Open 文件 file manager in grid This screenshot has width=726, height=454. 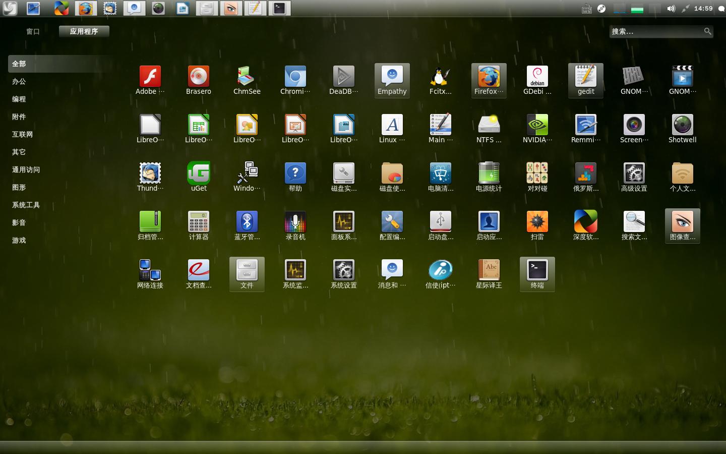(x=247, y=274)
